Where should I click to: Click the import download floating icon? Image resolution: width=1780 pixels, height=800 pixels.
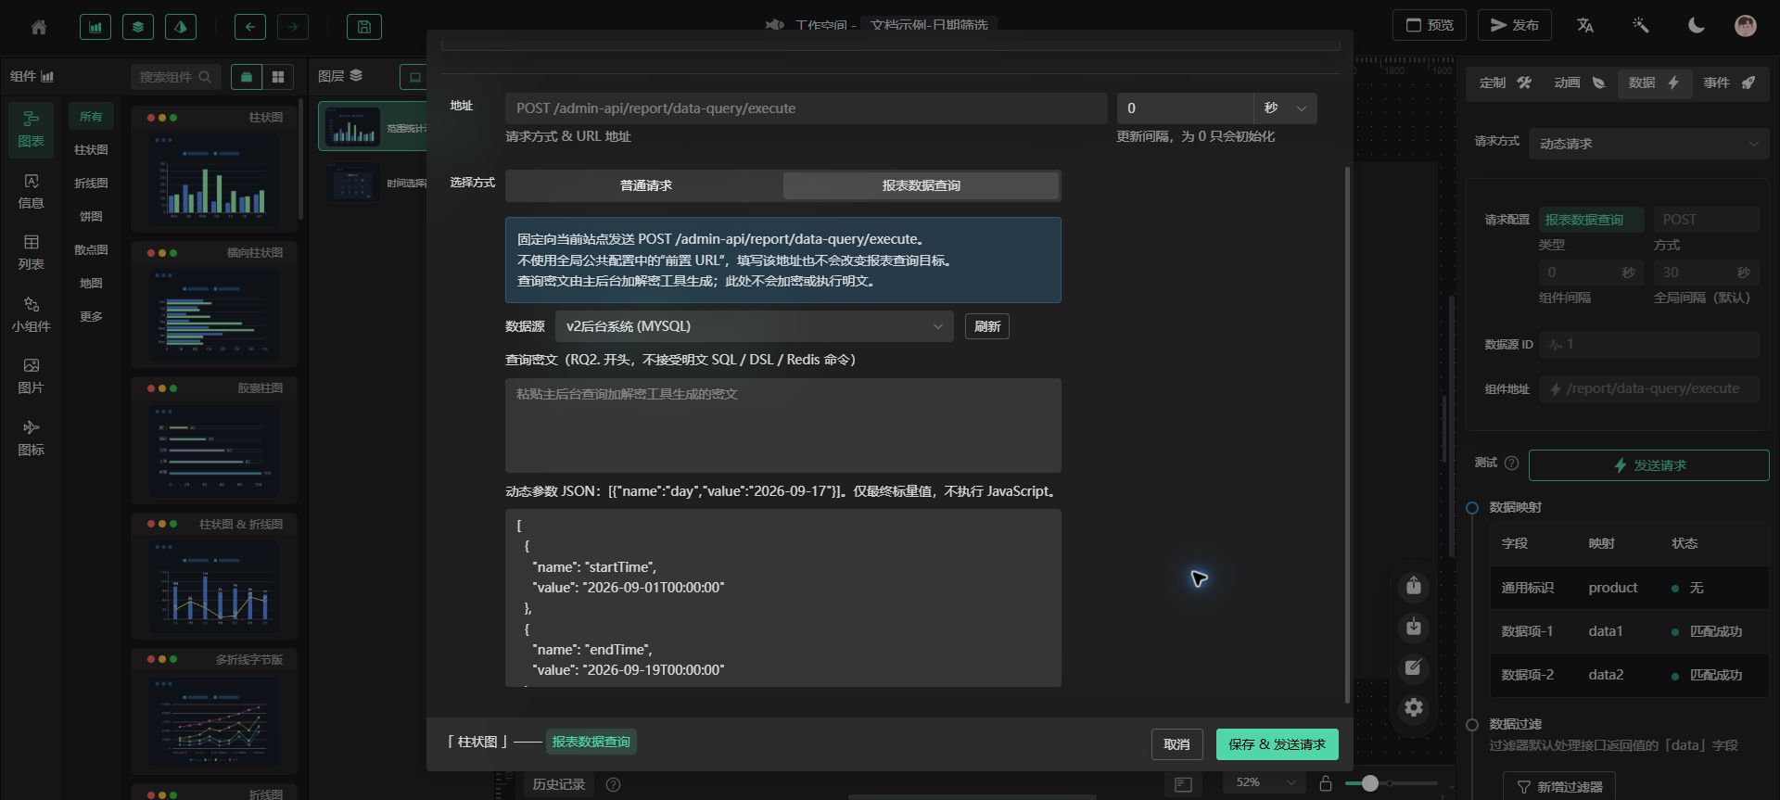tap(1414, 628)
